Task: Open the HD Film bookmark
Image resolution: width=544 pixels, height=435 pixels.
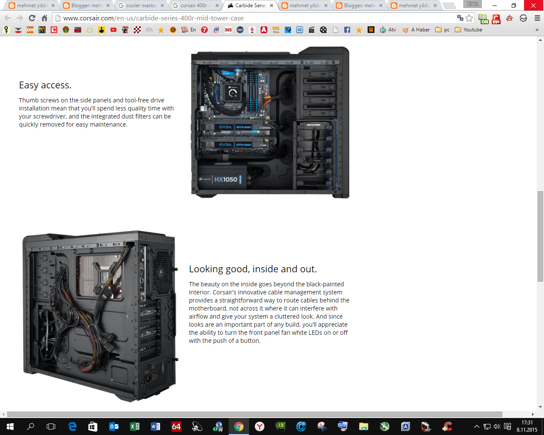Action: pos(276,30)
